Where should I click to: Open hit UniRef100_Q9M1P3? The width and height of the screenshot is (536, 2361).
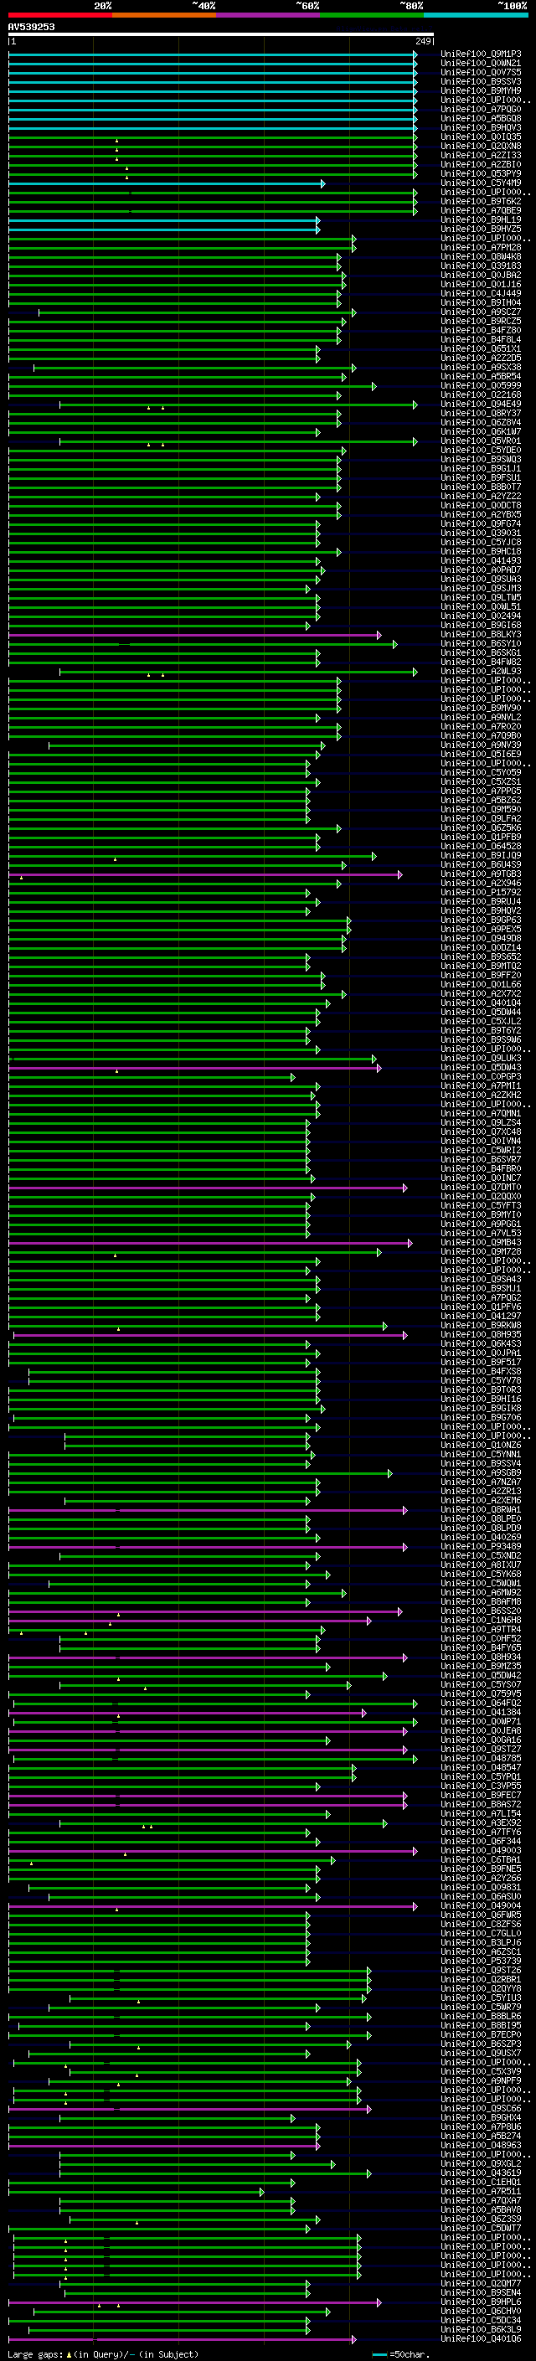tap(481, 54)
